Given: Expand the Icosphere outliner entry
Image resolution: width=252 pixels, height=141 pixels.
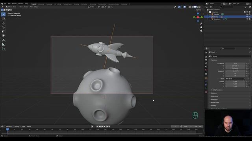Looking at the screenshot, I should 210,19.
